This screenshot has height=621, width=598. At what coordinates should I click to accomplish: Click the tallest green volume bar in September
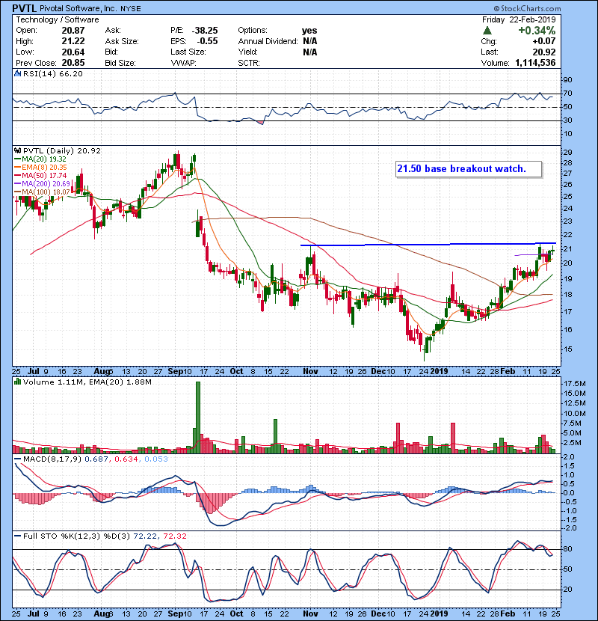pos(198,417)
